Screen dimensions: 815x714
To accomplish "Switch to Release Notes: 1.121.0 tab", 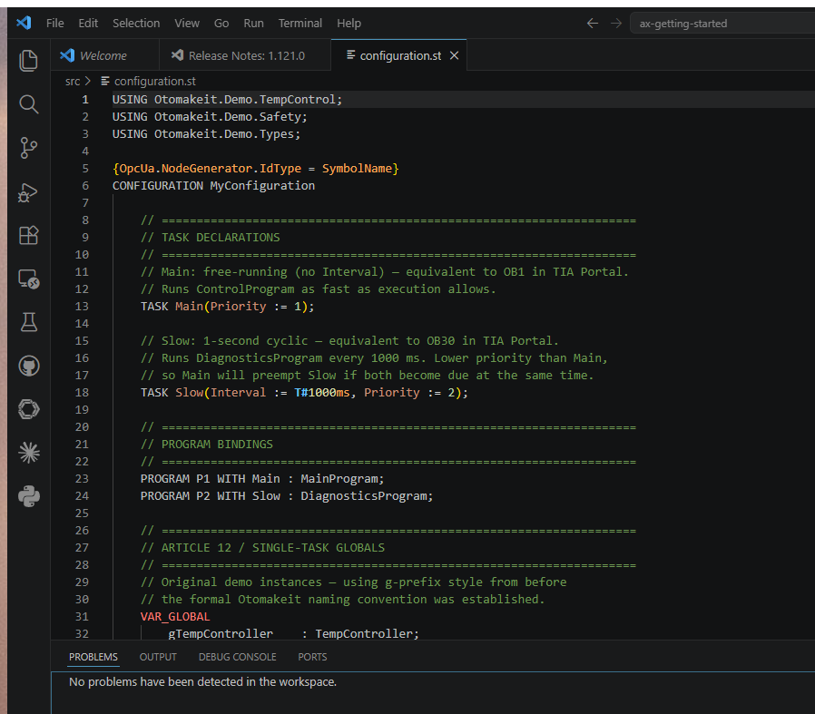I will tap(244, 55).
